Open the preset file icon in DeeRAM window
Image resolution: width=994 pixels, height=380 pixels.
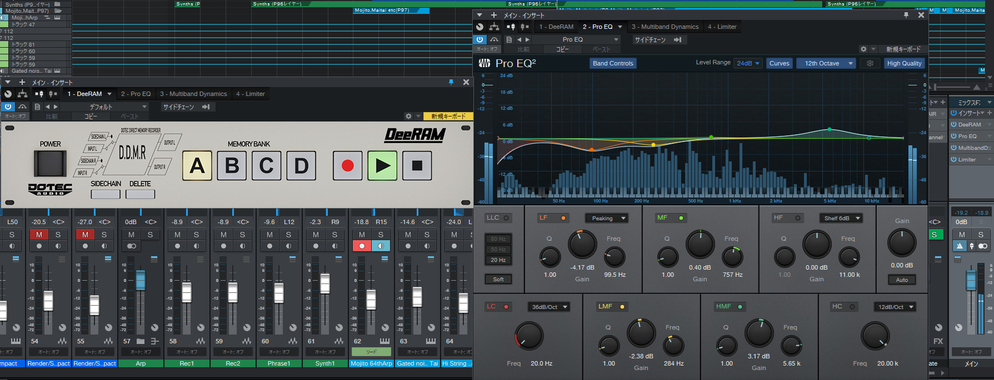tap(37, 107)
